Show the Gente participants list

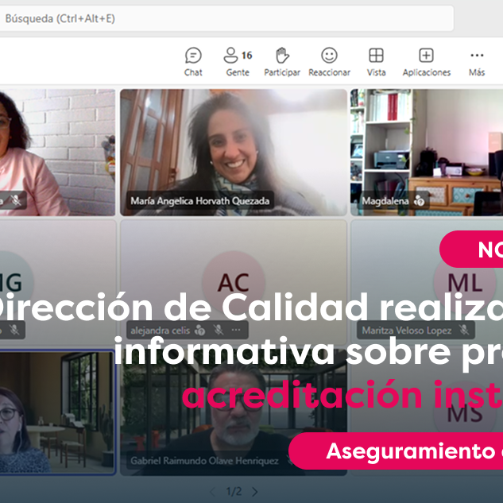[x=237, y=62]
